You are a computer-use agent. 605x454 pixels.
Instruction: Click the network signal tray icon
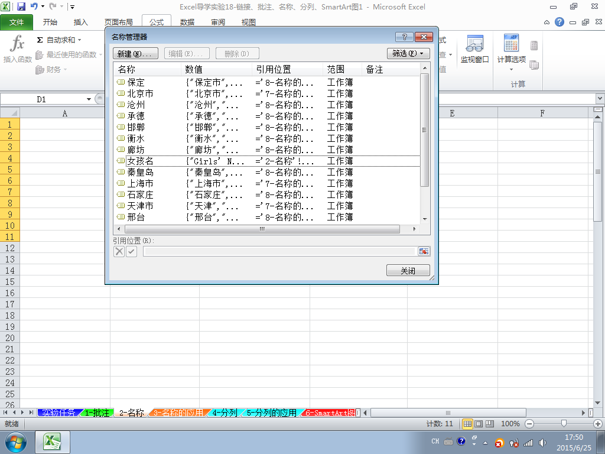(528, 443)
